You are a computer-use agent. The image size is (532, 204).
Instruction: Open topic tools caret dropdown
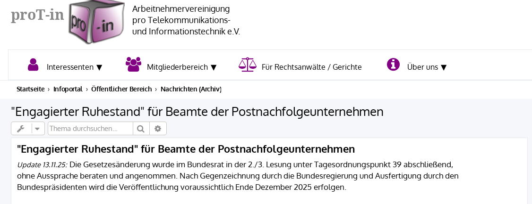(37, 129)
